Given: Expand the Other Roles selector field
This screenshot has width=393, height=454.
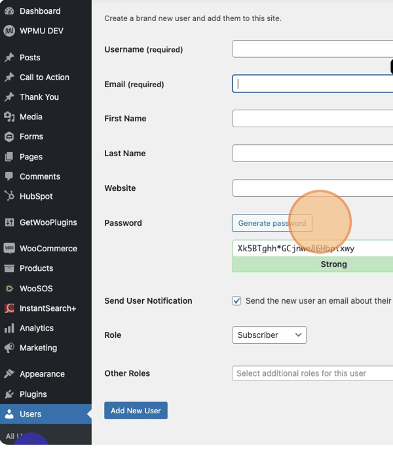Looking at the screenshot, I should (x=312, y=373).
